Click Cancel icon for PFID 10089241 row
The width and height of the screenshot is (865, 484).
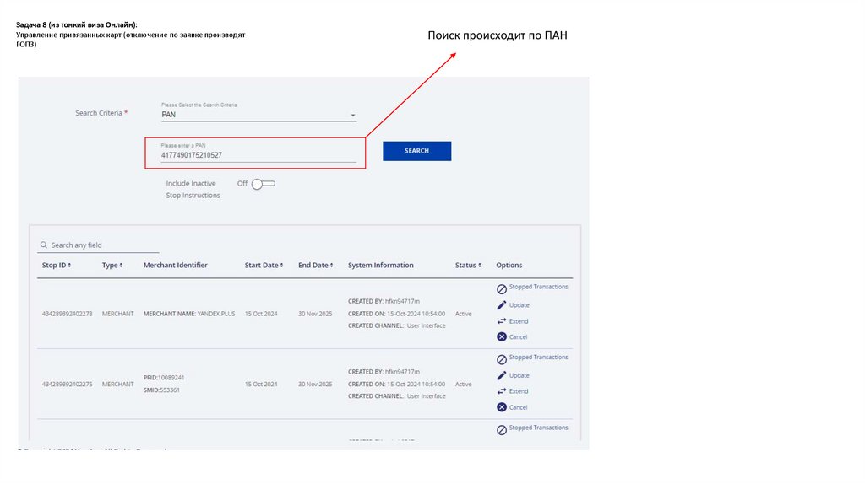[502, 407]
